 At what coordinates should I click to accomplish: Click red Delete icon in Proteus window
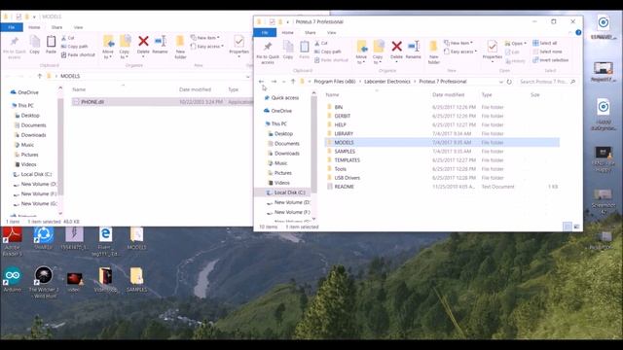[x=396, y=47]
